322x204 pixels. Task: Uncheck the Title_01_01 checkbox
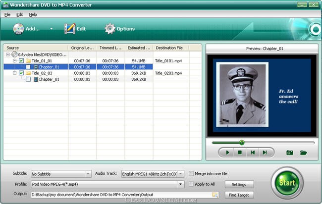click(x=21, y=61)
